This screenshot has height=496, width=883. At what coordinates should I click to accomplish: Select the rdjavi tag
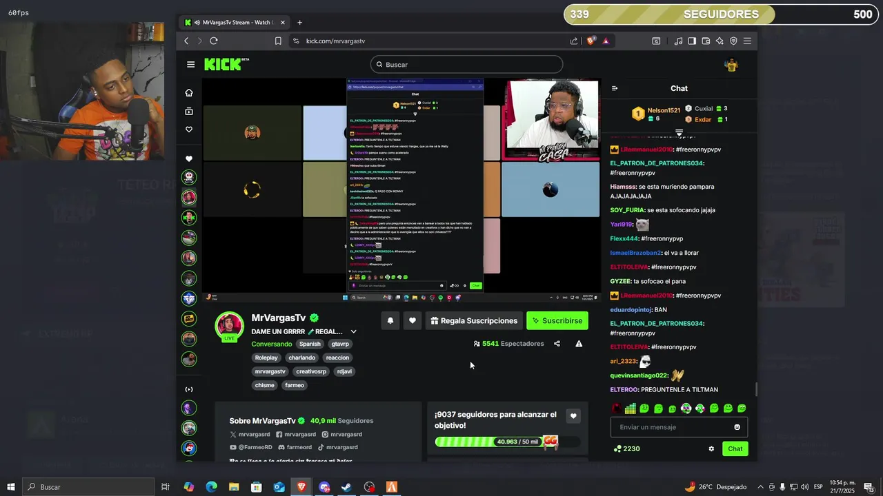pyautogui.click(x=344, y=371)
